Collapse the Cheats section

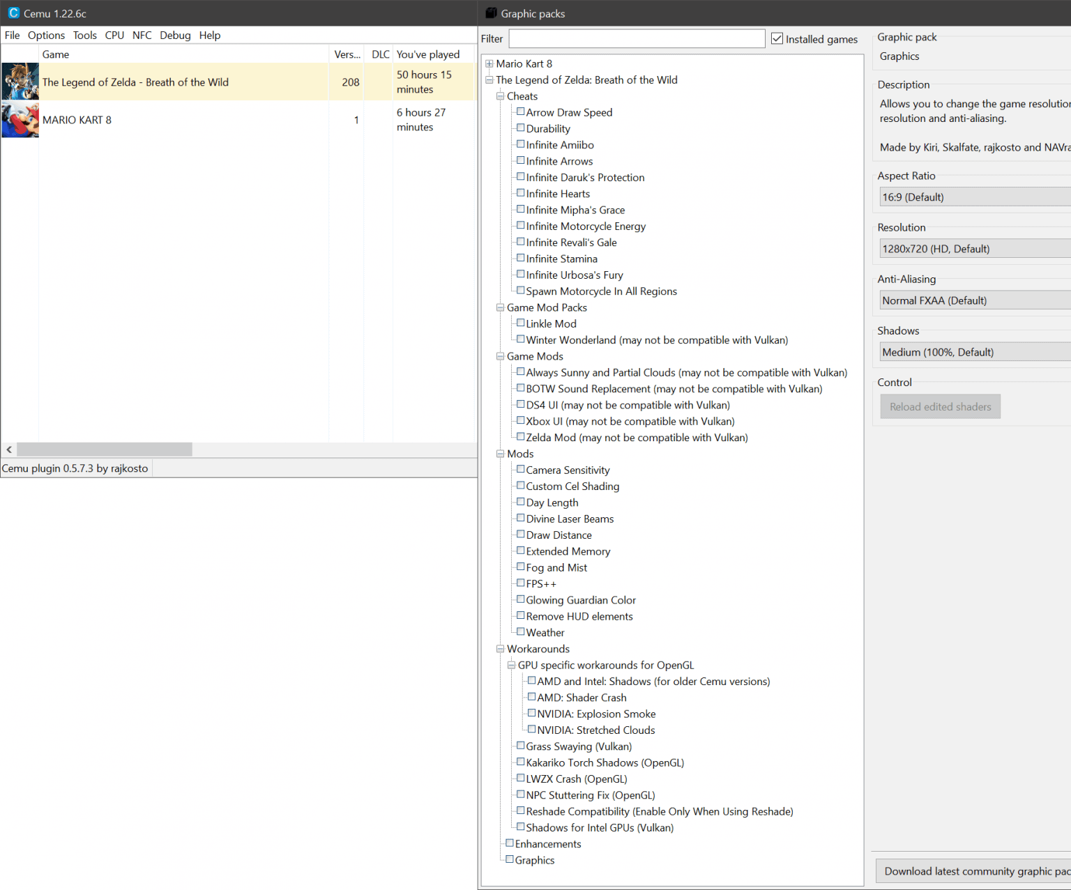[500, 95]
